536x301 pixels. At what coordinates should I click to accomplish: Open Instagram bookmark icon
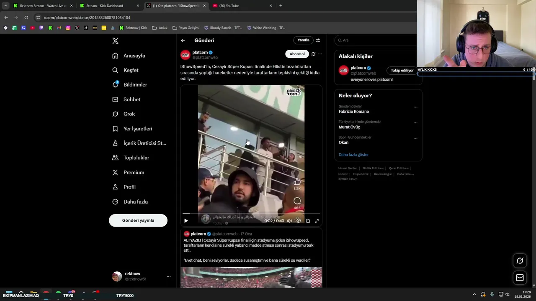pyautogui.click(x=68, y=28)
